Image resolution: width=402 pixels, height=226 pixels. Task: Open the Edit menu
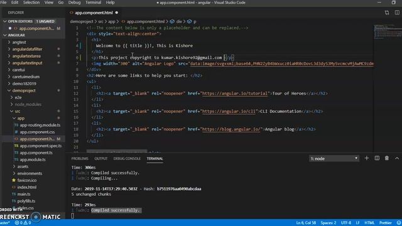[x=14, y=3]
